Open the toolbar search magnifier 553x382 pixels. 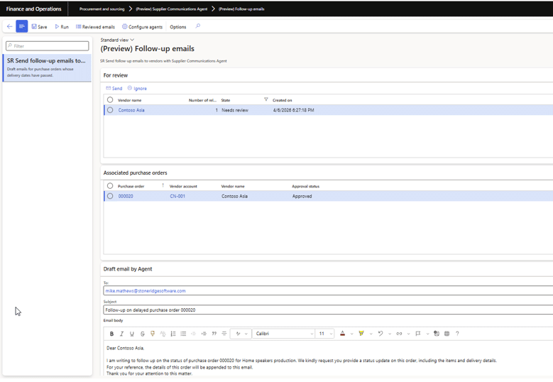198,26
